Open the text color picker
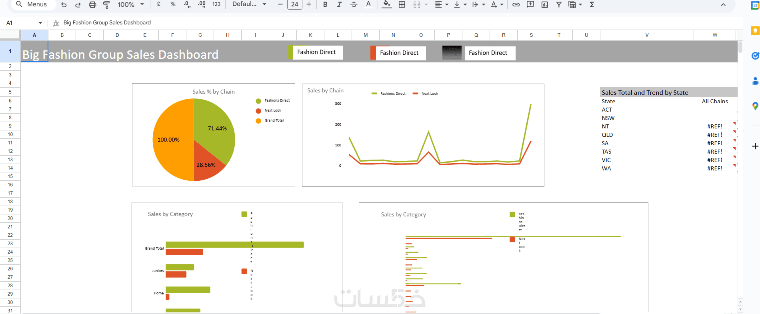760x314 pixels. coord(368,4)
